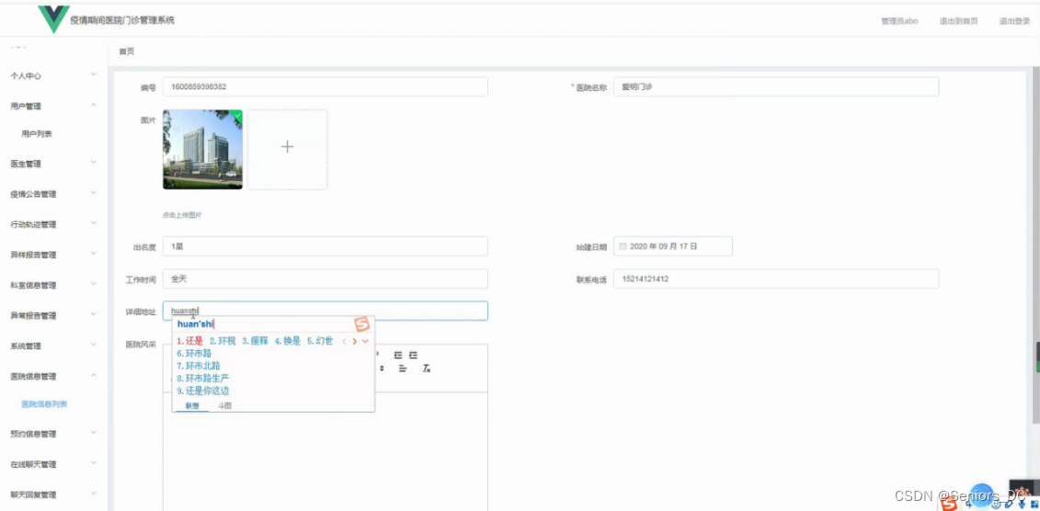Click the outdent icon in editor toolbar
The image size is (1040, 511).
398,356
